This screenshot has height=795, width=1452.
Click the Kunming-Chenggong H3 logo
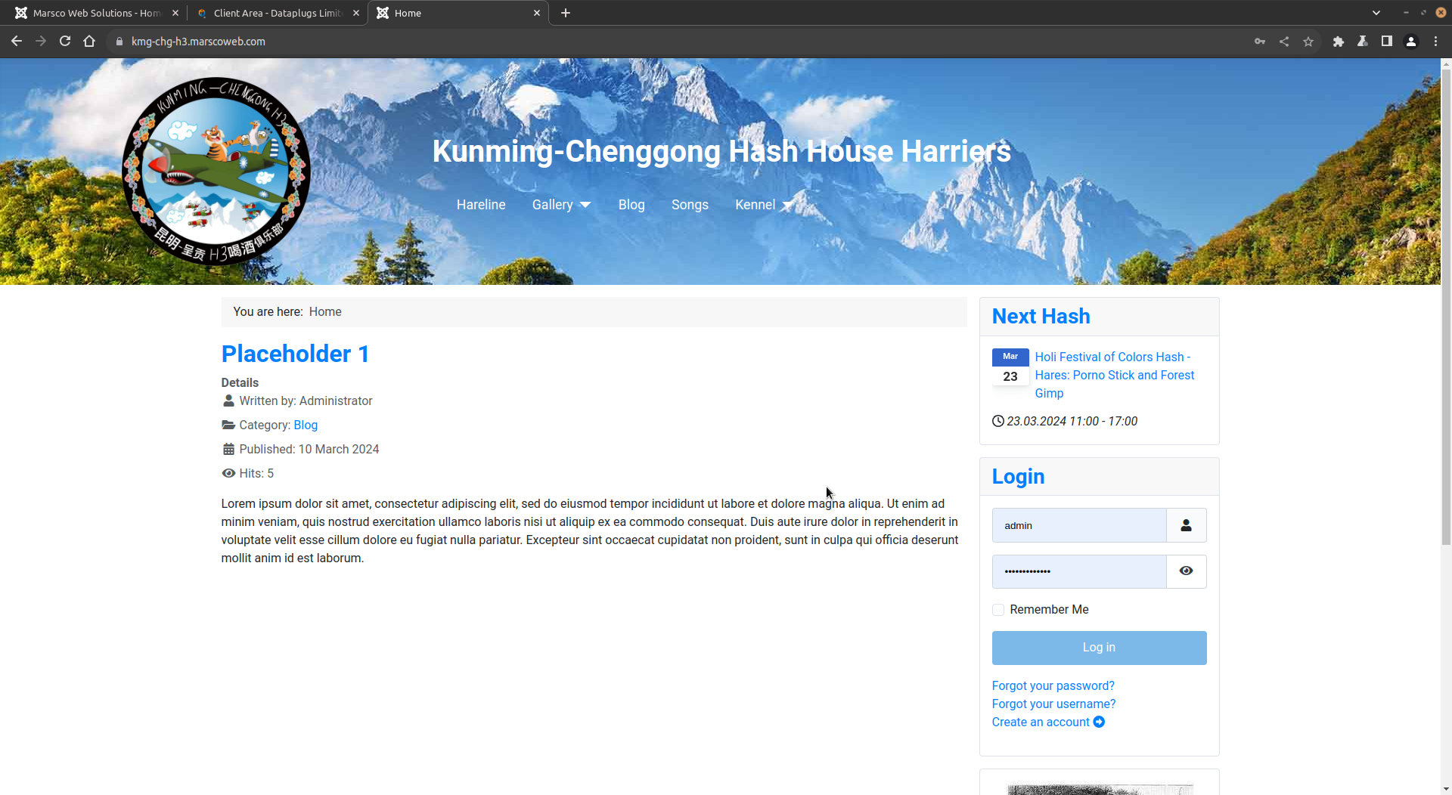216,172
